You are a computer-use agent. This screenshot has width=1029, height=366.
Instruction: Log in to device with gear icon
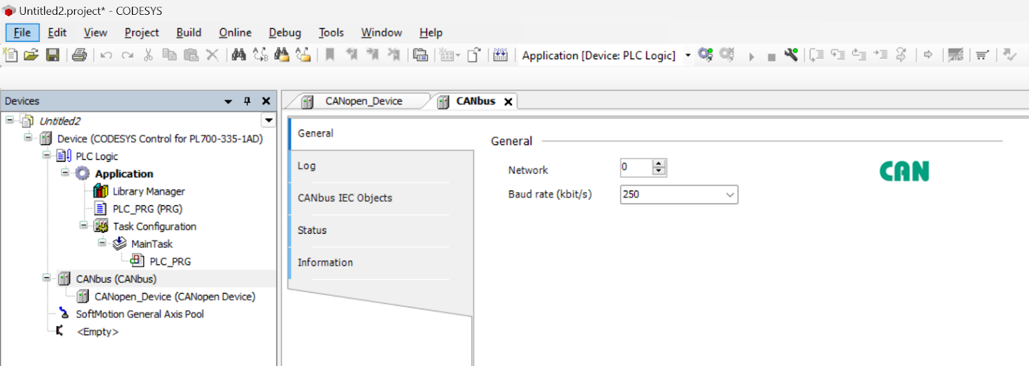[706, 55]
